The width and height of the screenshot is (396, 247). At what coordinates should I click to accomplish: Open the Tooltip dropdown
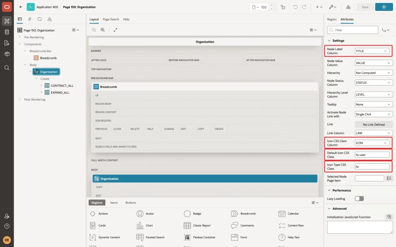pyautogui.click(x=374, y=104)
